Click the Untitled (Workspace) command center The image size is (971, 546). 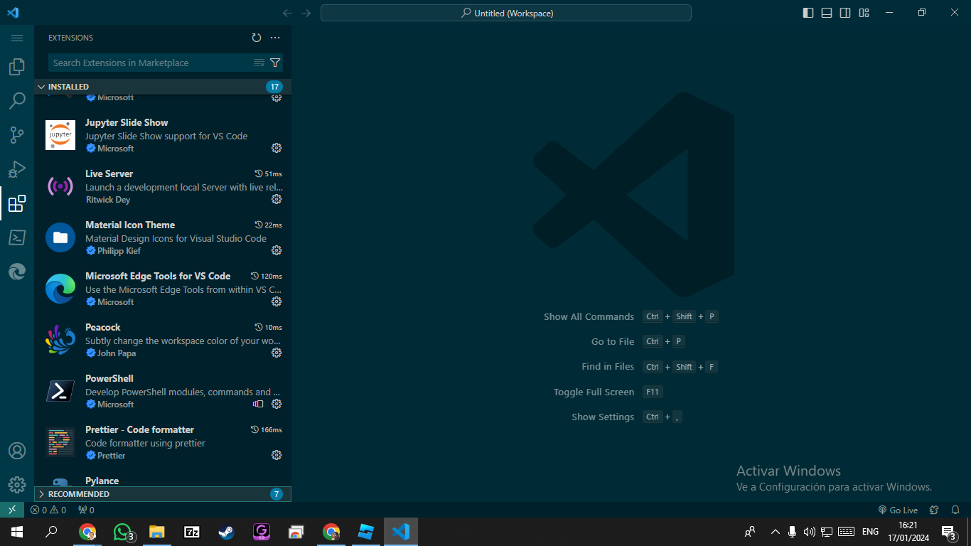point(506,13)
